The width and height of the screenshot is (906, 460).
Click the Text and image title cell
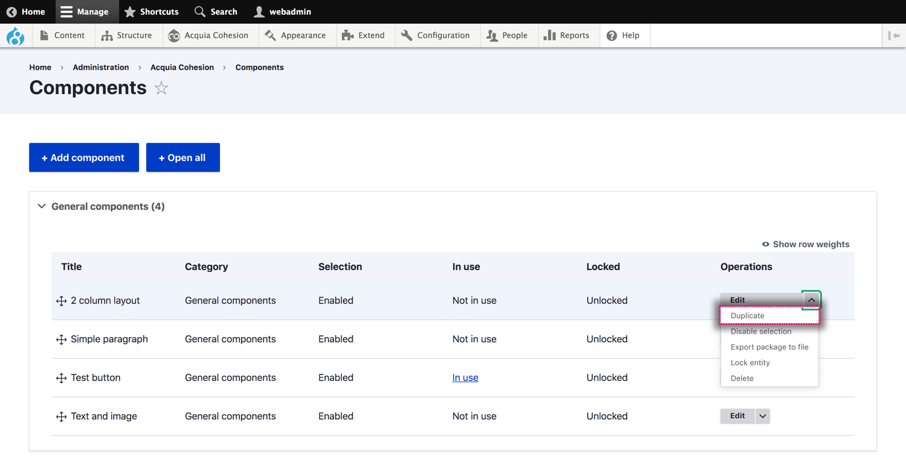(104, 417)
